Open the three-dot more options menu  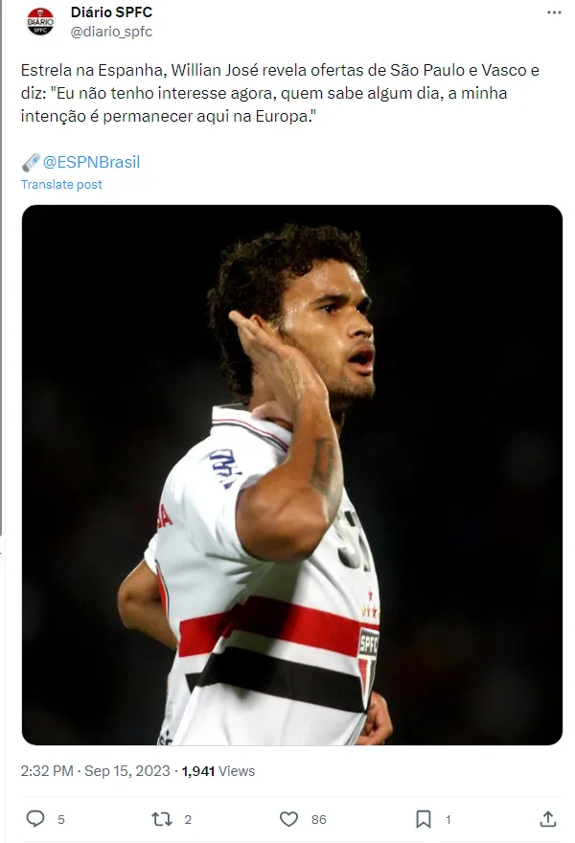[554, 12]
